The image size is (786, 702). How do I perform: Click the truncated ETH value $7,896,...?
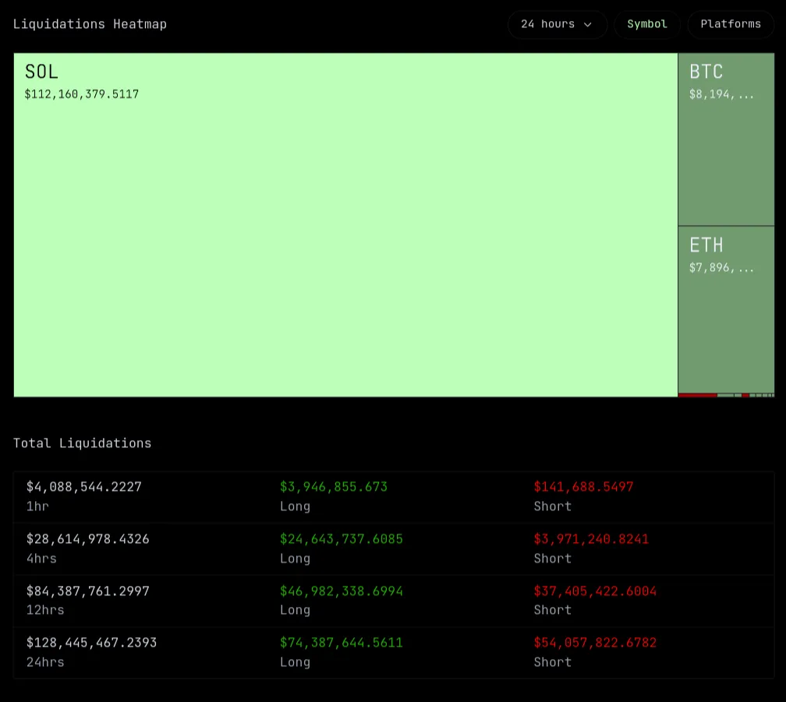(721, 267)
